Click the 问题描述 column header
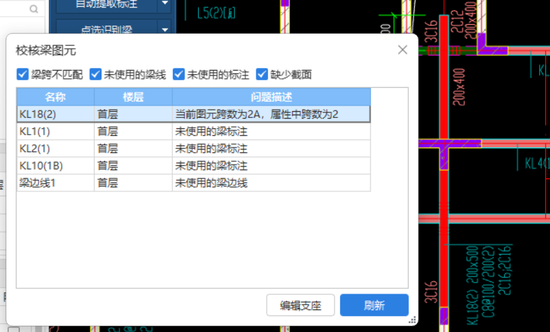This screenshot has width=550, height=332. (x=272, y=97)
